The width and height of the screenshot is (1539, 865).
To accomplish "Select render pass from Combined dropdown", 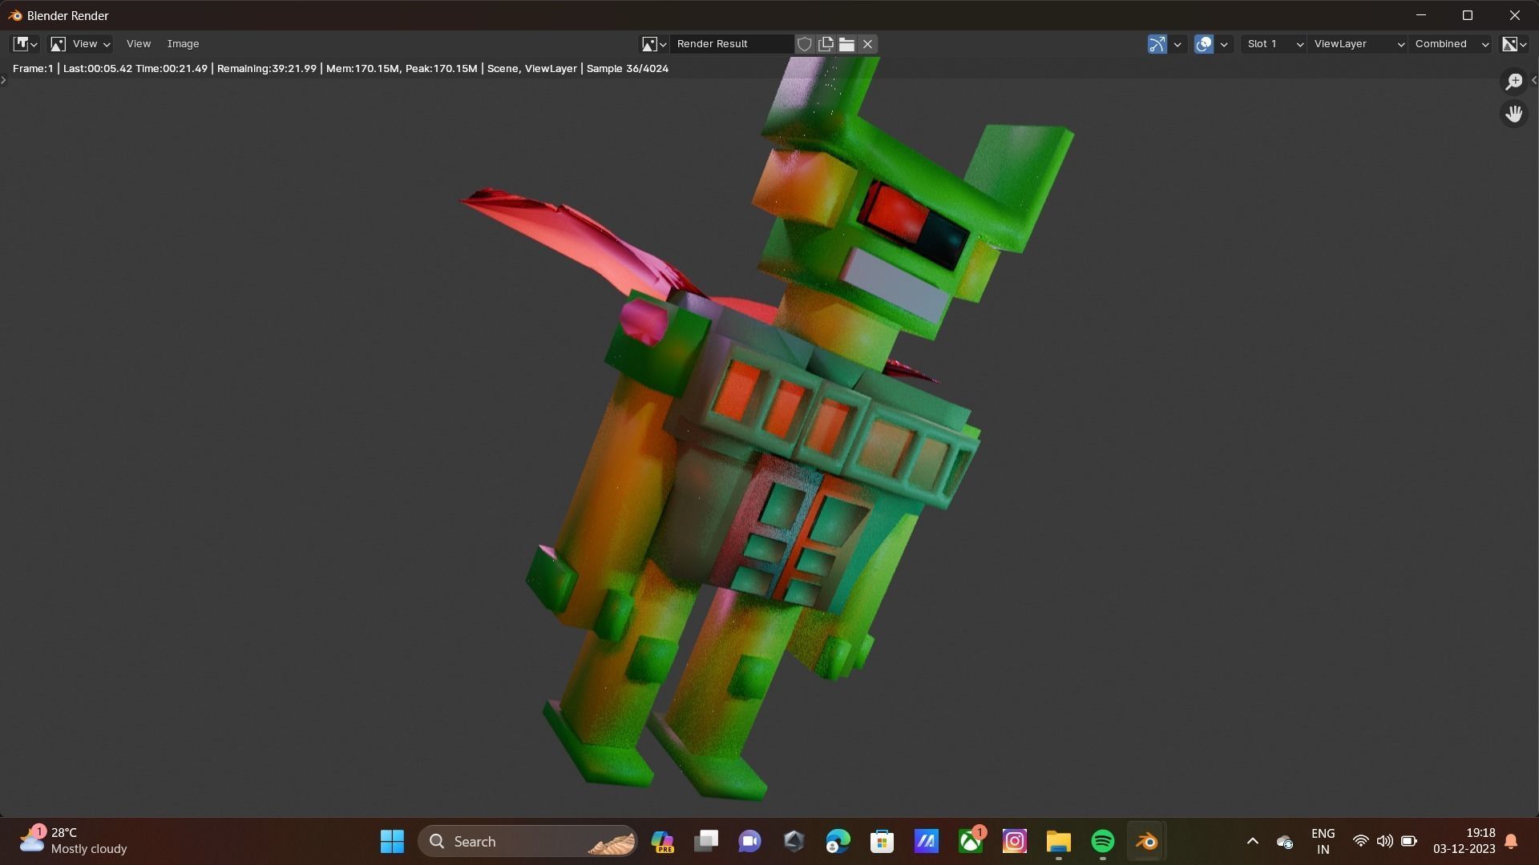I will pyautogui.click(x=1451, y=44).
